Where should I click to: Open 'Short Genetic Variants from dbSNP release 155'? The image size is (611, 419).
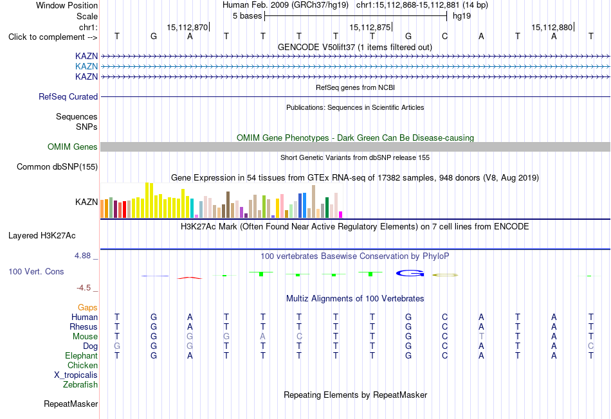point(355,157)
